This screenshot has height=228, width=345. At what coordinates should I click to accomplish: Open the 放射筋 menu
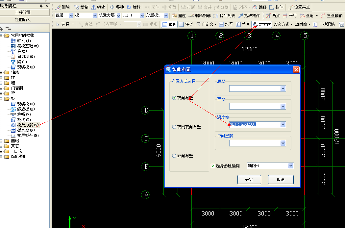point(303,24)
